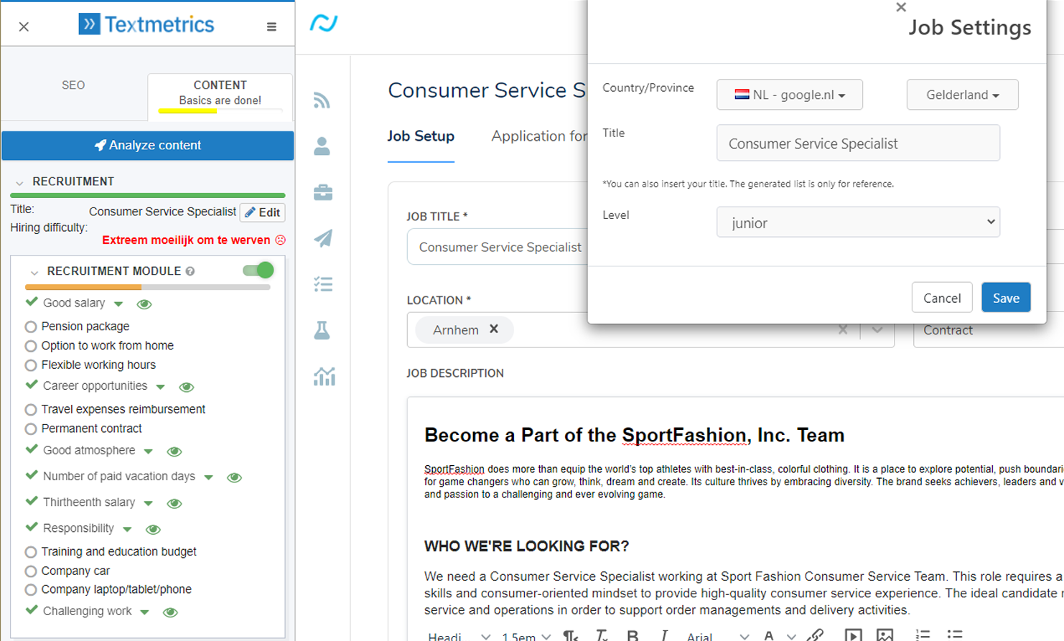Select the Company laptop/tablet/phone radio button
The width and height of the screenshot is (1064, 641).
click(x=31, y=590)
